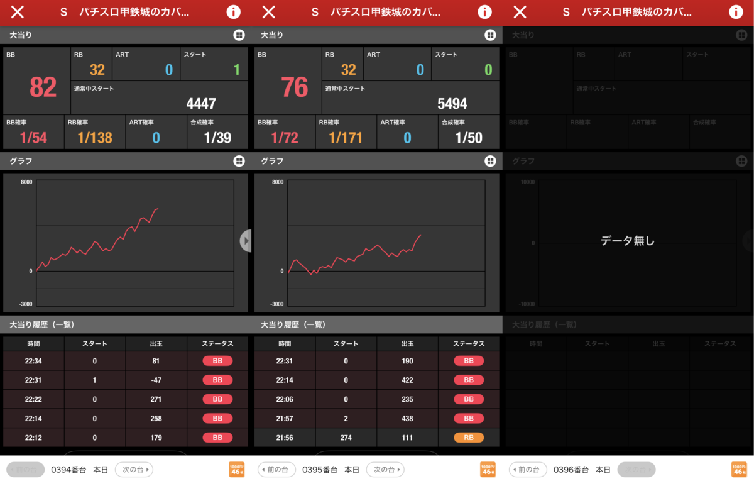Select the orange RB status badge in the 21:56 row
The image size is (754, 486).
tap(469, 438)
